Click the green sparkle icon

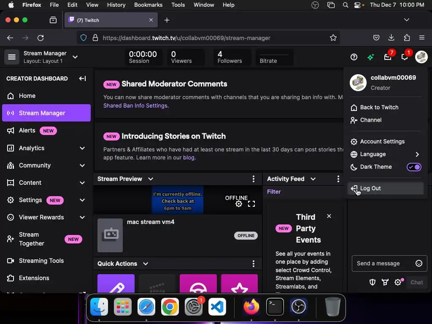(x=370, y=57)
